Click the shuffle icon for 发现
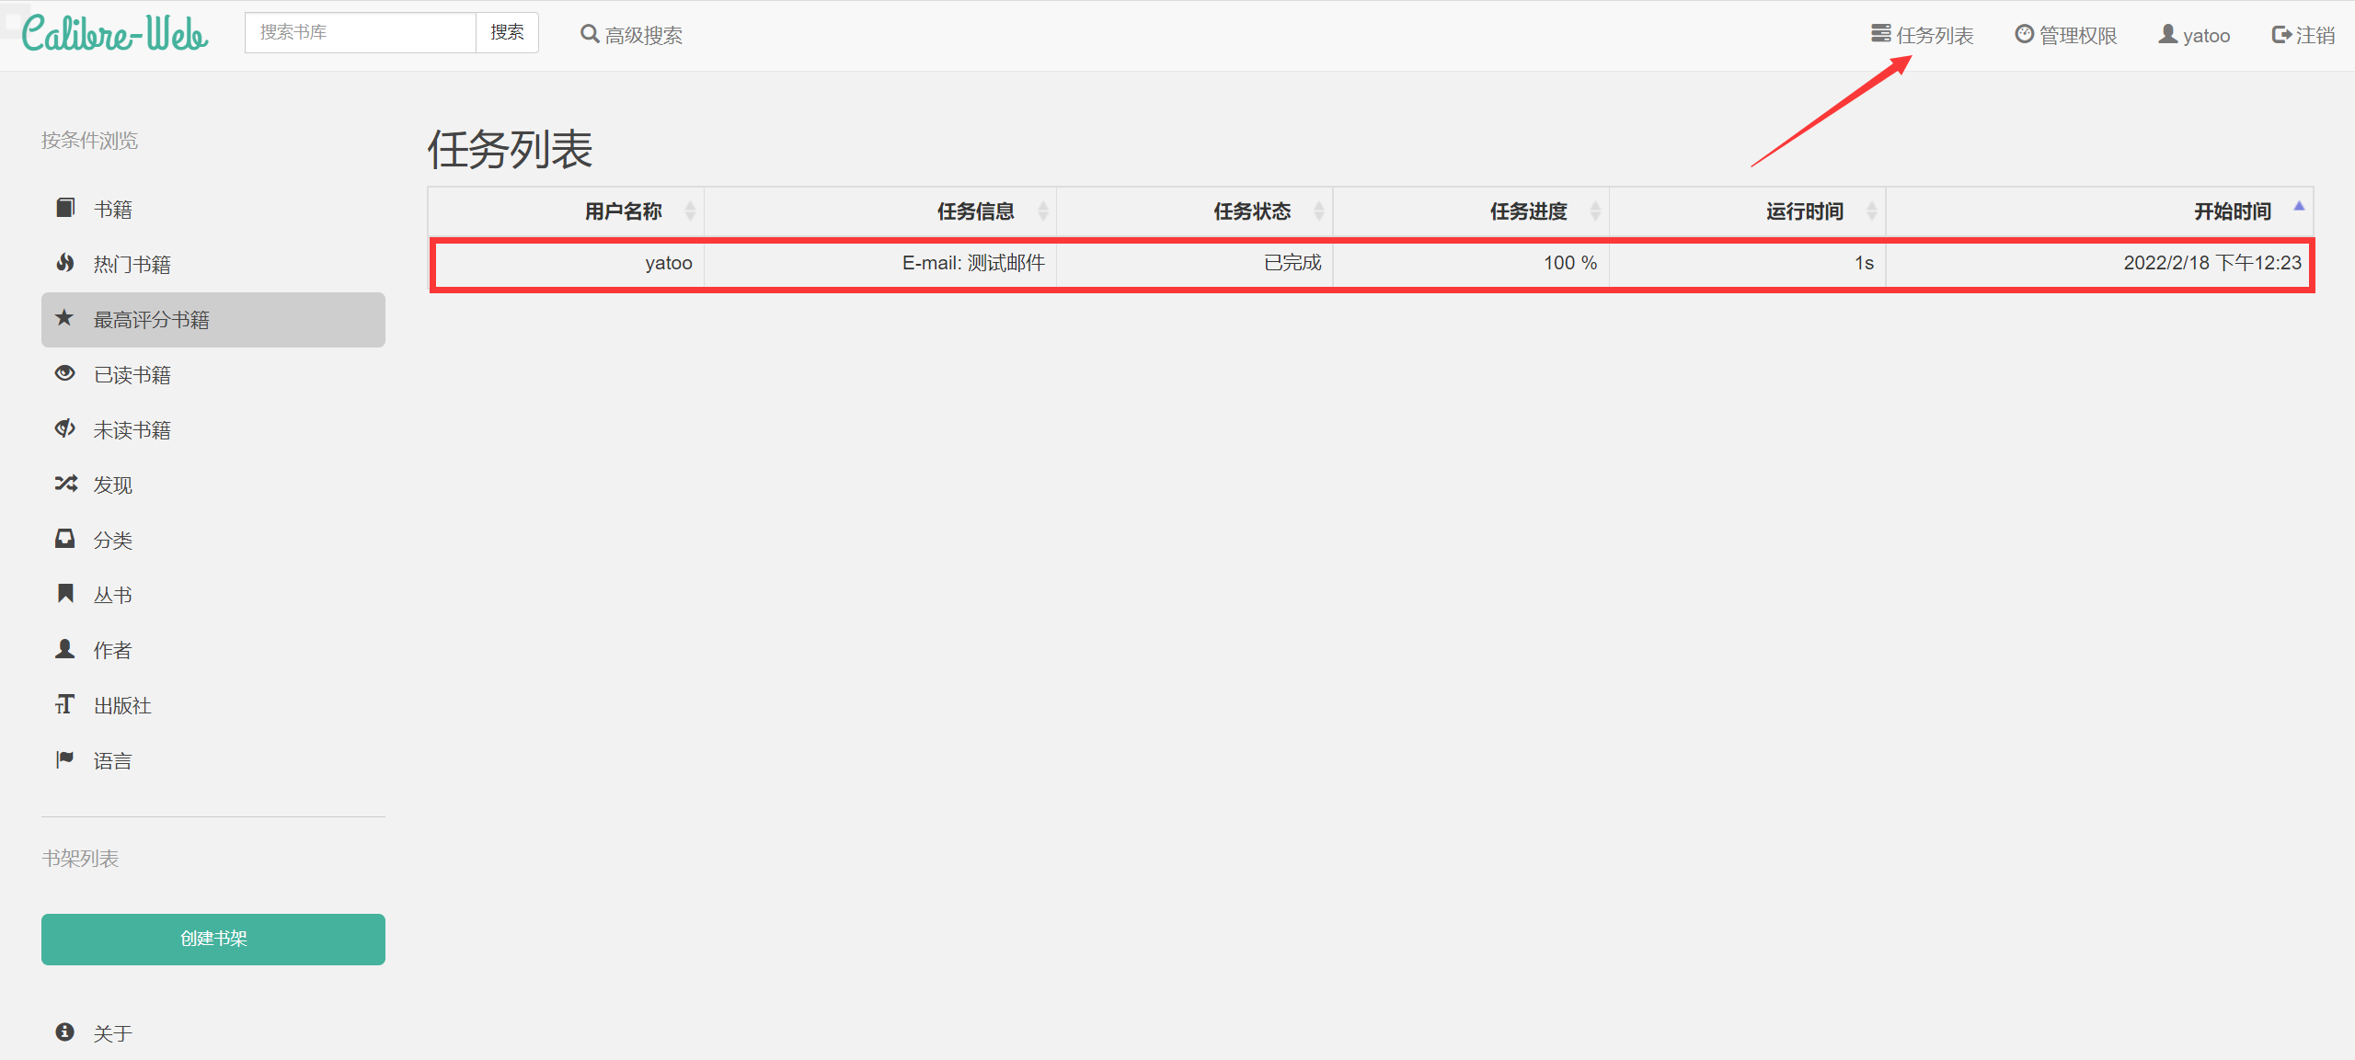The image size is (2355, 1060). tap(65, 484)
